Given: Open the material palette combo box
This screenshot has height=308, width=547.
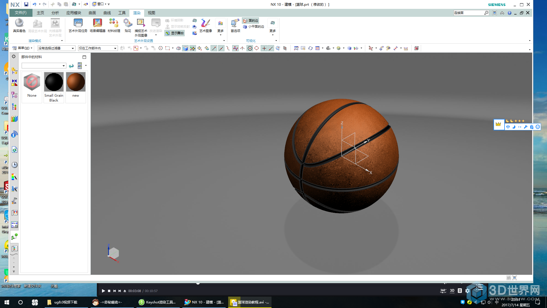Looking at the screenshot, I should (x=44, y=66).
